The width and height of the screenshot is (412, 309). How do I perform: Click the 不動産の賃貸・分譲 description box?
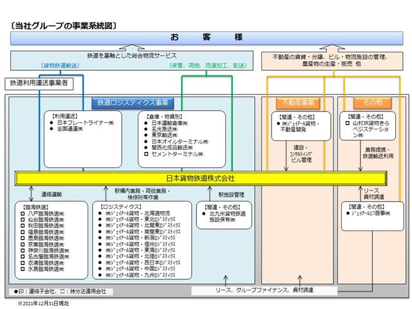tap(332, 61)
